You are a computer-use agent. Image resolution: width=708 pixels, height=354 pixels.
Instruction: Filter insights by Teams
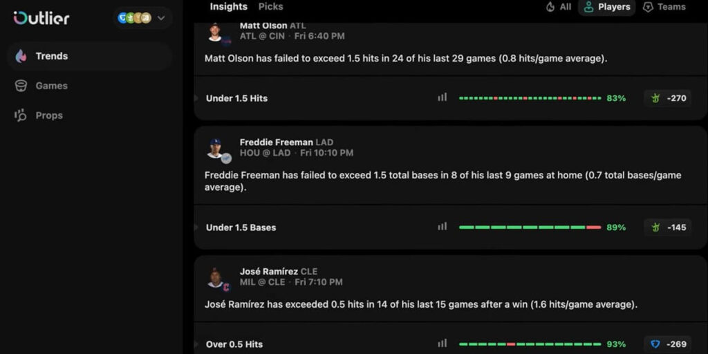pos(664,7)
